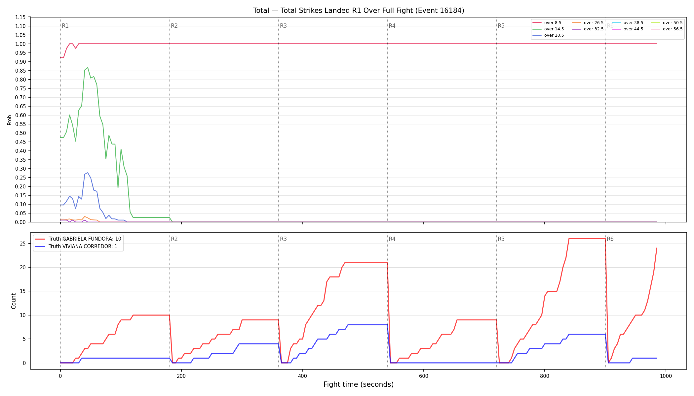
Task: Click the R5 round marker in top chart
Action: click(501, 26)
